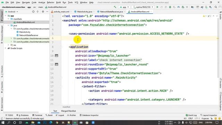Click the Attach Debugger to Process icon
The width and height of the screenshot is (222, 125).
pyautogui.click(x=183, y=7)
